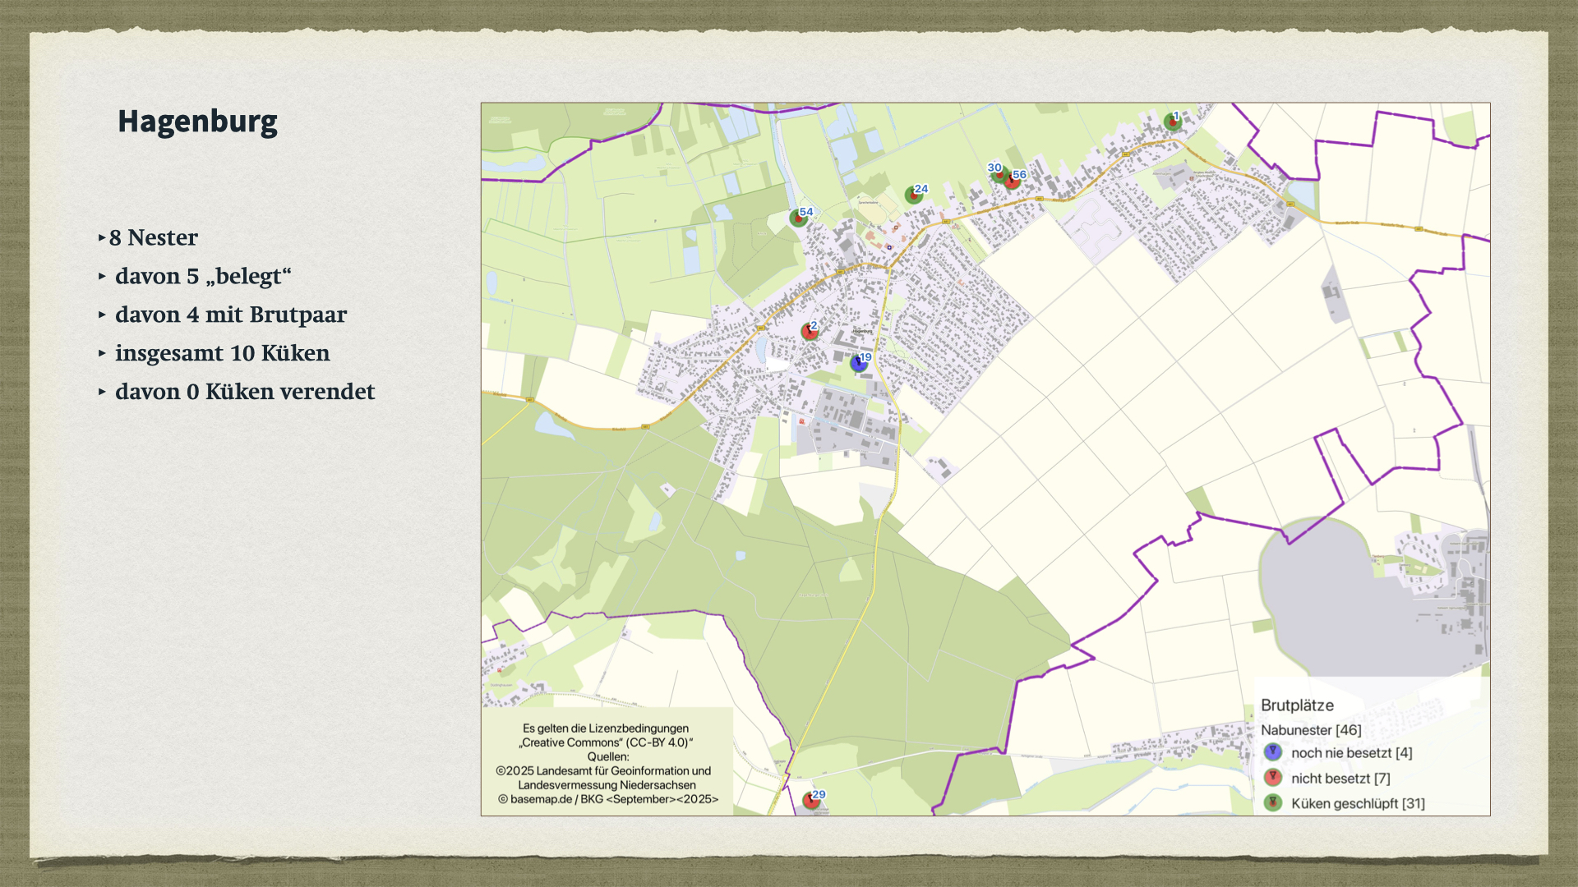Click 'davon 0 Küken verendet' bullet
1578x887 pixels.
pyautogui.click(x=245, y=392)
